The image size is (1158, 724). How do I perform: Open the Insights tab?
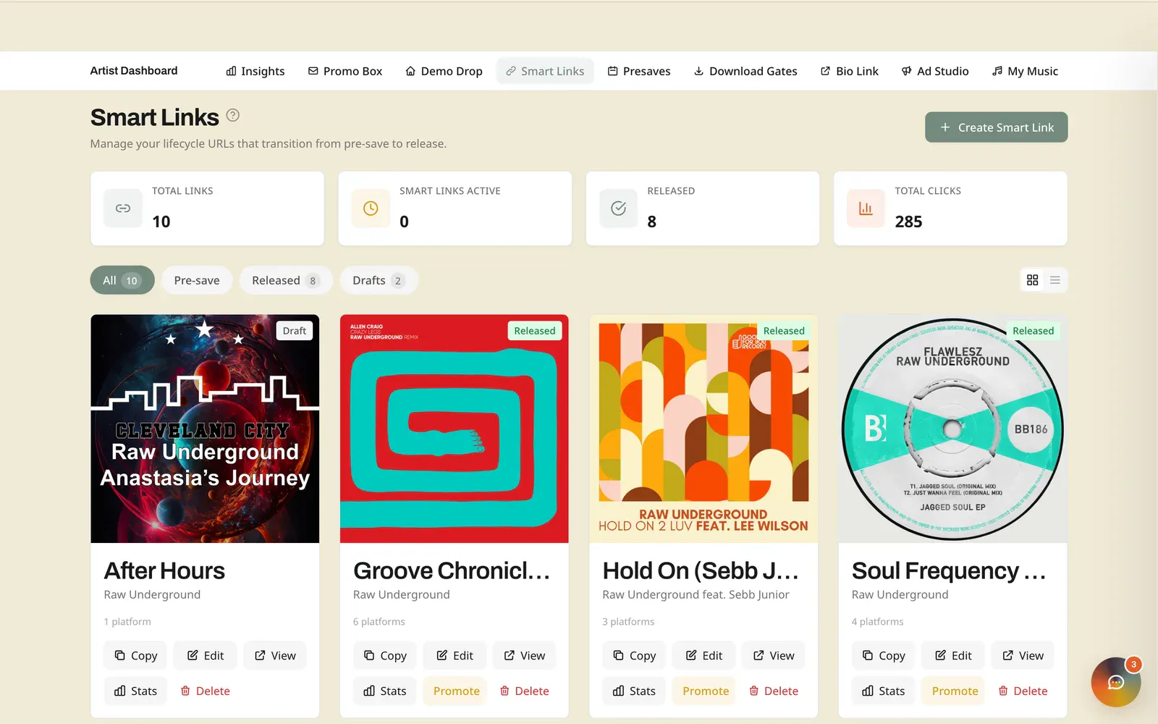[255, 71]
